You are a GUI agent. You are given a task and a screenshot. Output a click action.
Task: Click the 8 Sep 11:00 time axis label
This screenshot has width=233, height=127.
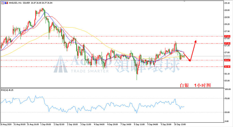coord(139,124)
